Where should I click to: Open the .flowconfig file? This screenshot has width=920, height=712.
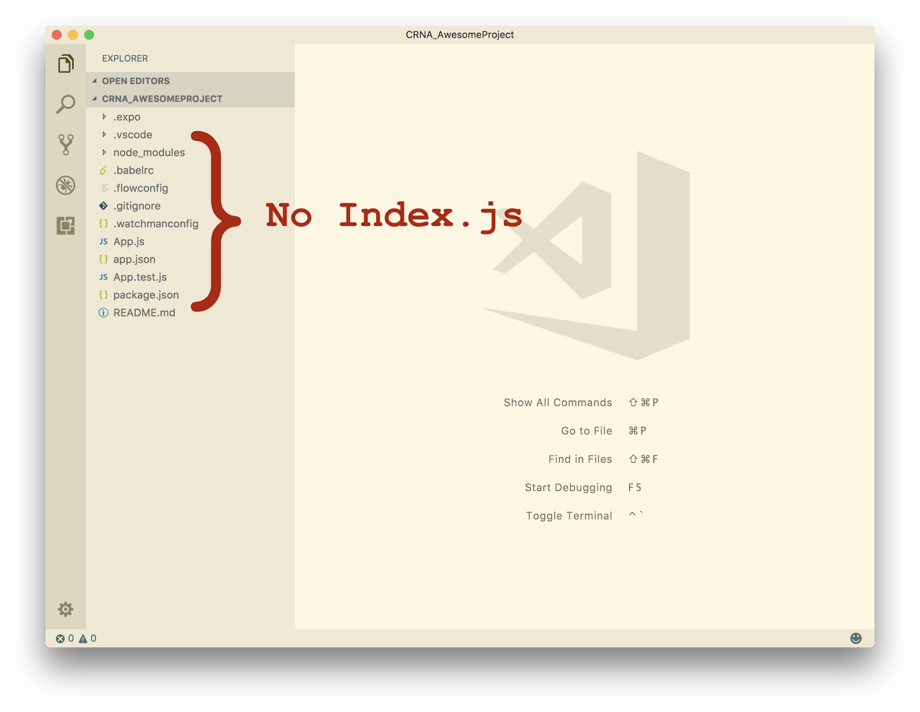[190, 188]
